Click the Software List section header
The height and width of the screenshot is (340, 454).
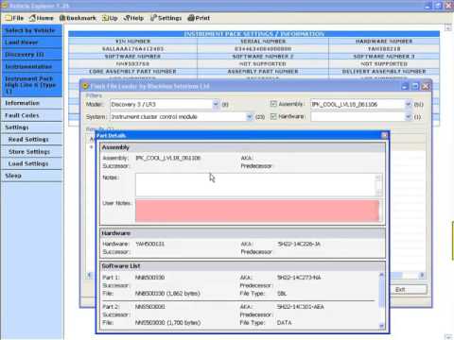click(242, 266)
